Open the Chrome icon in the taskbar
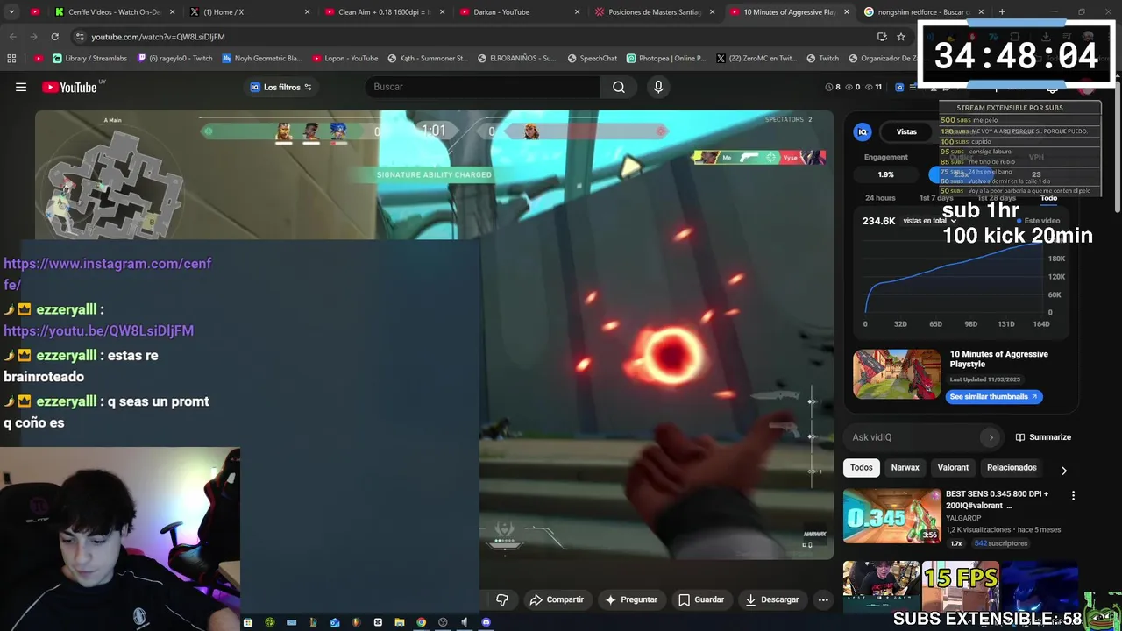The image size is (1122, 631). click(421, 622)
